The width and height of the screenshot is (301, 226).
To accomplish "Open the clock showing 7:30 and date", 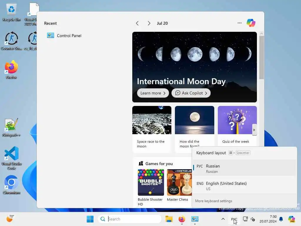I will click(x=268, y=219).
